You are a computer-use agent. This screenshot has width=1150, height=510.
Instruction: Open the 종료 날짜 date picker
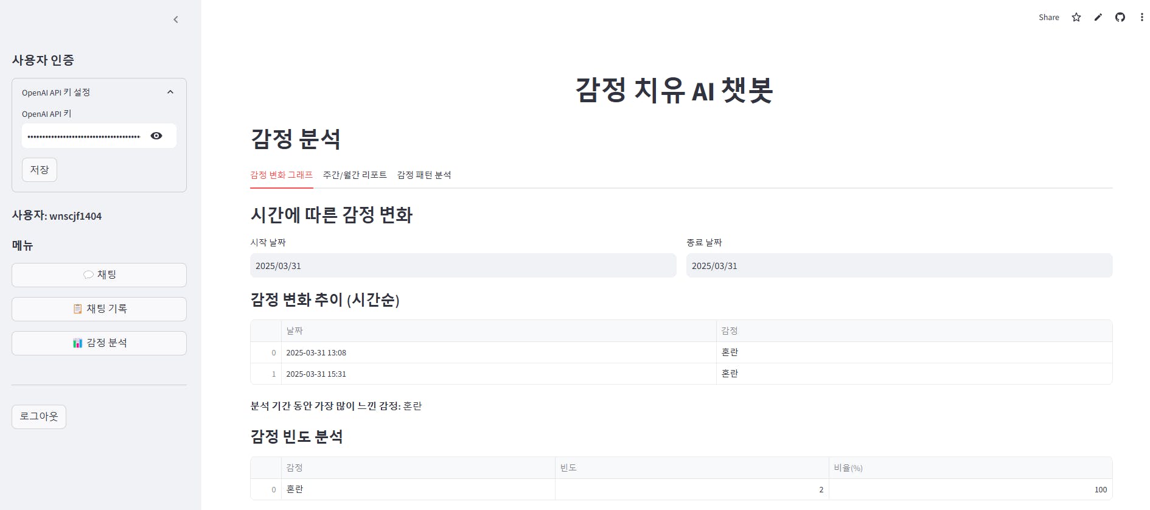[899, 265]
